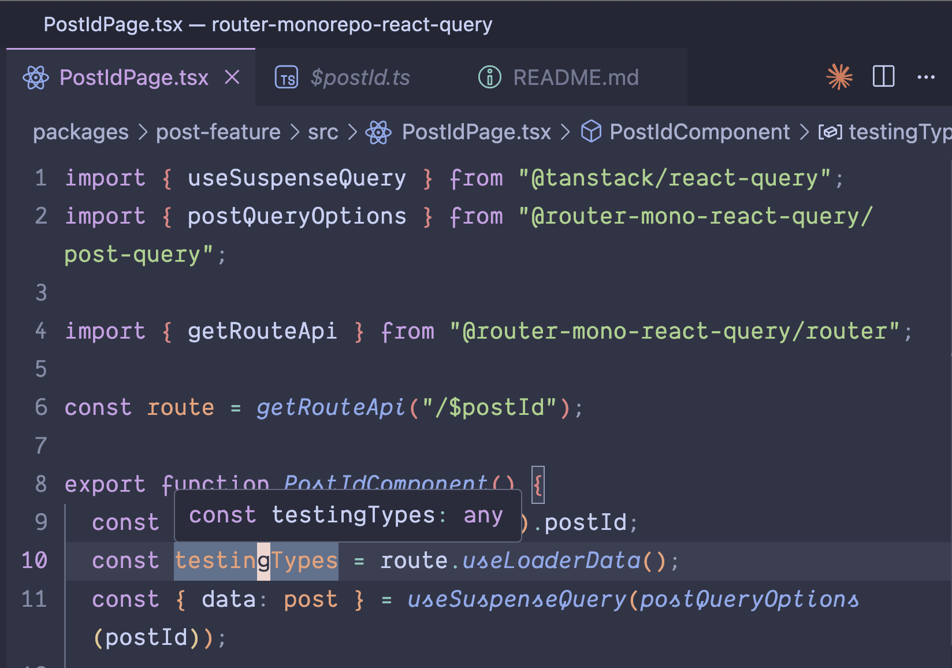The height and width of the screenshot is (668, 952).
Task: Click the info icon on the README.md tab
Action: click(489, 77)
